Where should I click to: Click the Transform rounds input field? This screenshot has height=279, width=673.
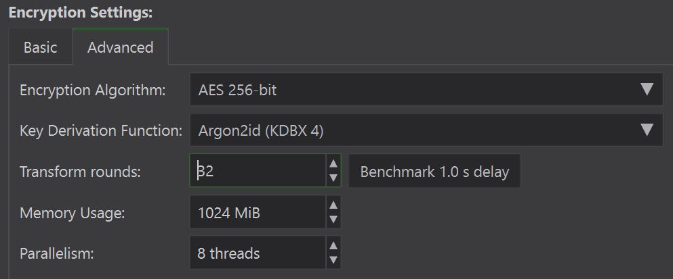coord(258,172)
